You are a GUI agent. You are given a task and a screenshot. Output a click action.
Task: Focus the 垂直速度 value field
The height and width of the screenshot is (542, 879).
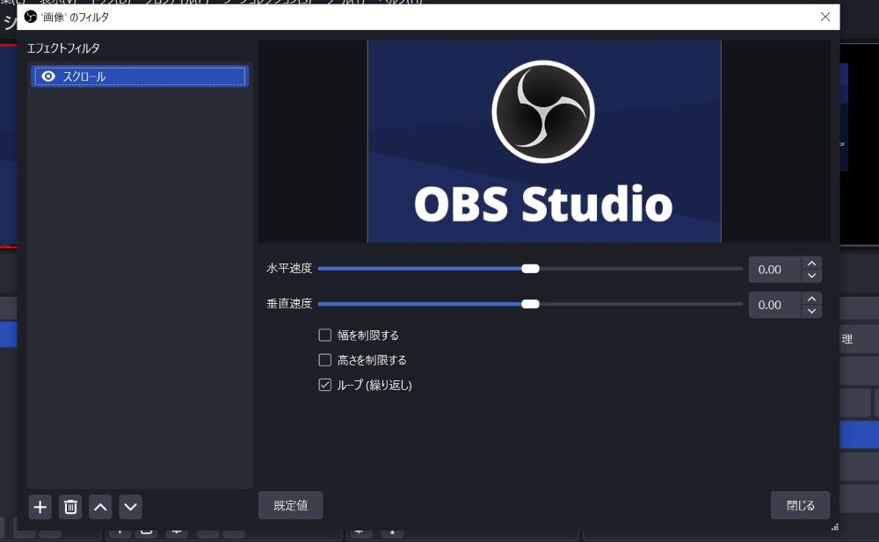pos(774,305)
